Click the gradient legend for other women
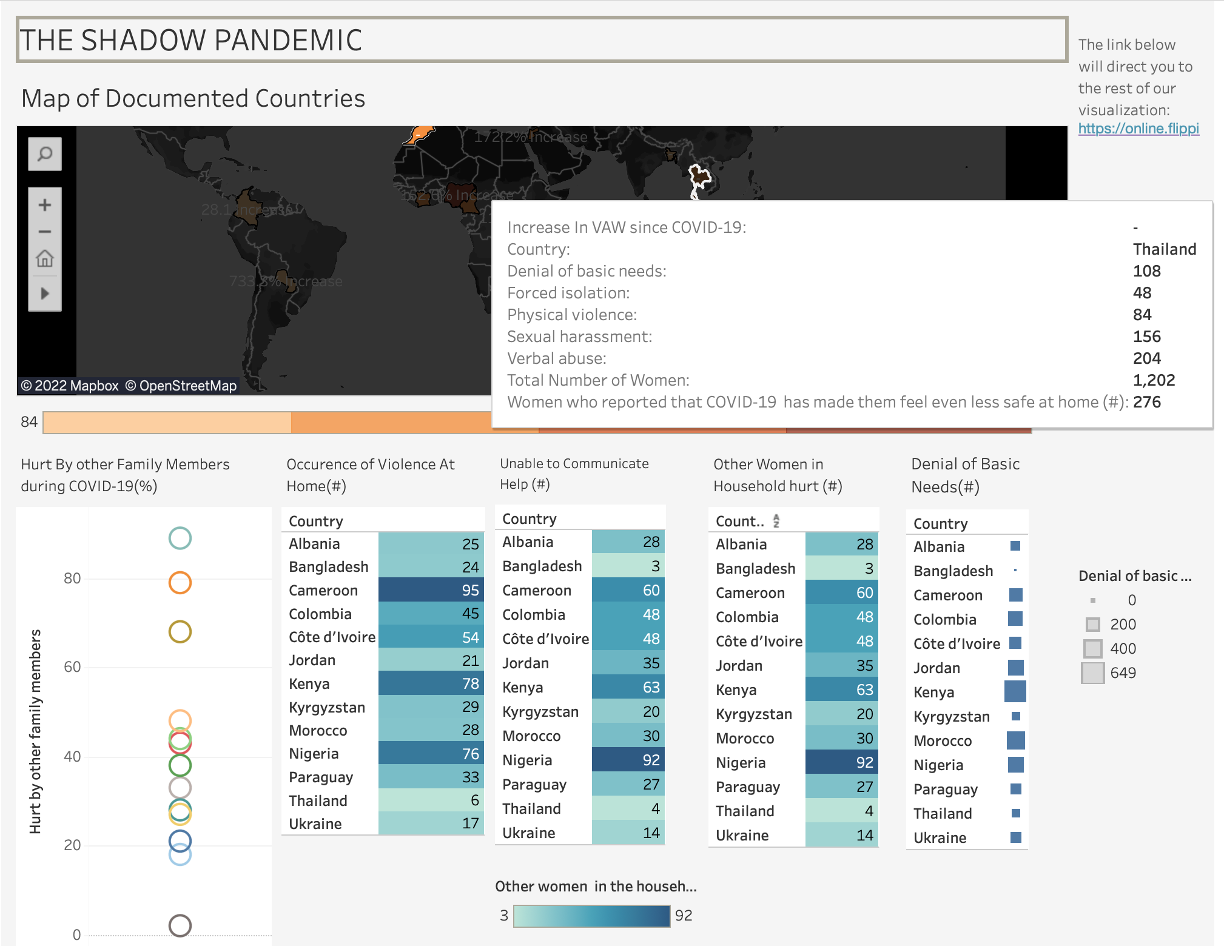This screenshot has width=1224, height=946. pyautogui.click(x=591, y=916)
